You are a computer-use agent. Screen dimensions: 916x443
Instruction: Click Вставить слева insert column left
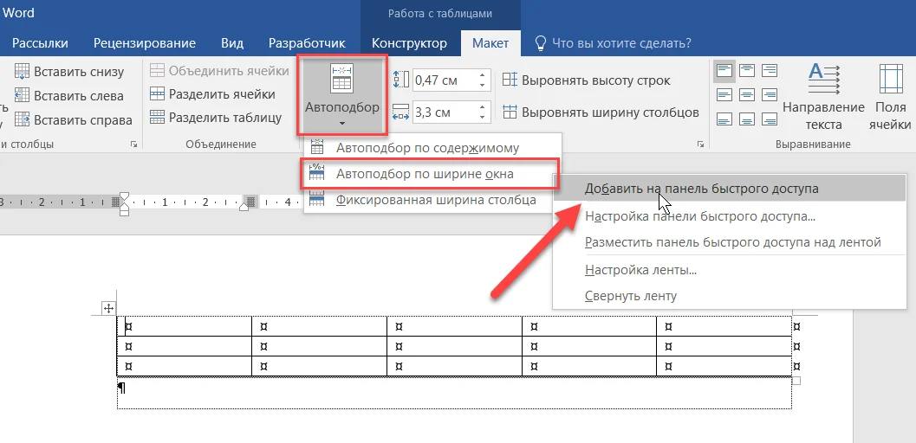[x=69, y=95]
